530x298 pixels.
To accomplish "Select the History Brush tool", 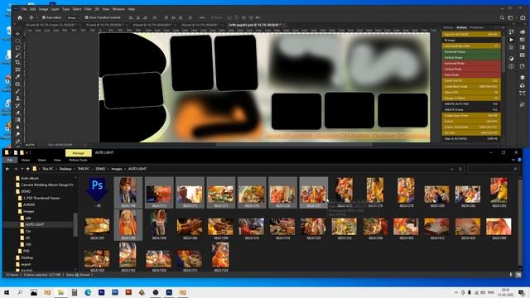I will pyautogui.click(x=17, y=105).
